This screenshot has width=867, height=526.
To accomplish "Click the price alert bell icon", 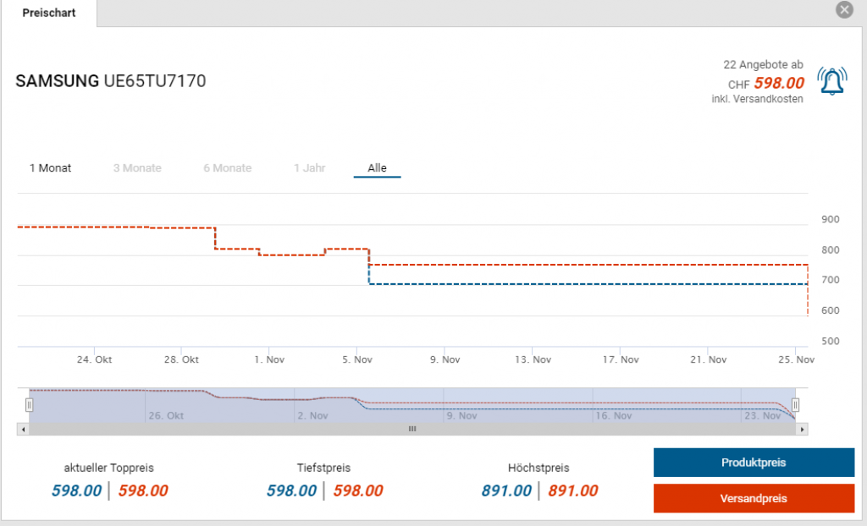I will (x=831, y=81).
